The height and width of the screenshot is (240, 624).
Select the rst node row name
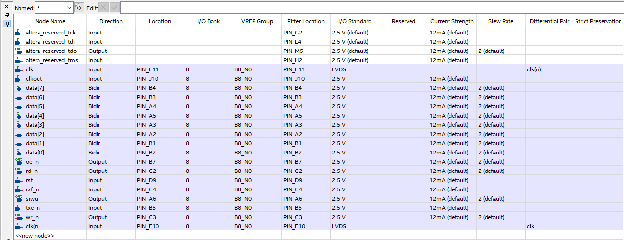[x=29, y=180]
